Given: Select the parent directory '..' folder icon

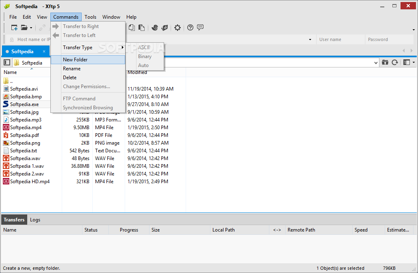Looking at the screenshot, I should (6, 81).
